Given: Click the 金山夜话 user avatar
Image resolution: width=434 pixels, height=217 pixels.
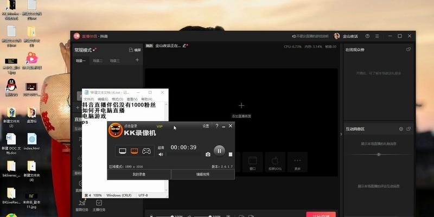Looking at the screenshot, I should [x=337, y=36].
